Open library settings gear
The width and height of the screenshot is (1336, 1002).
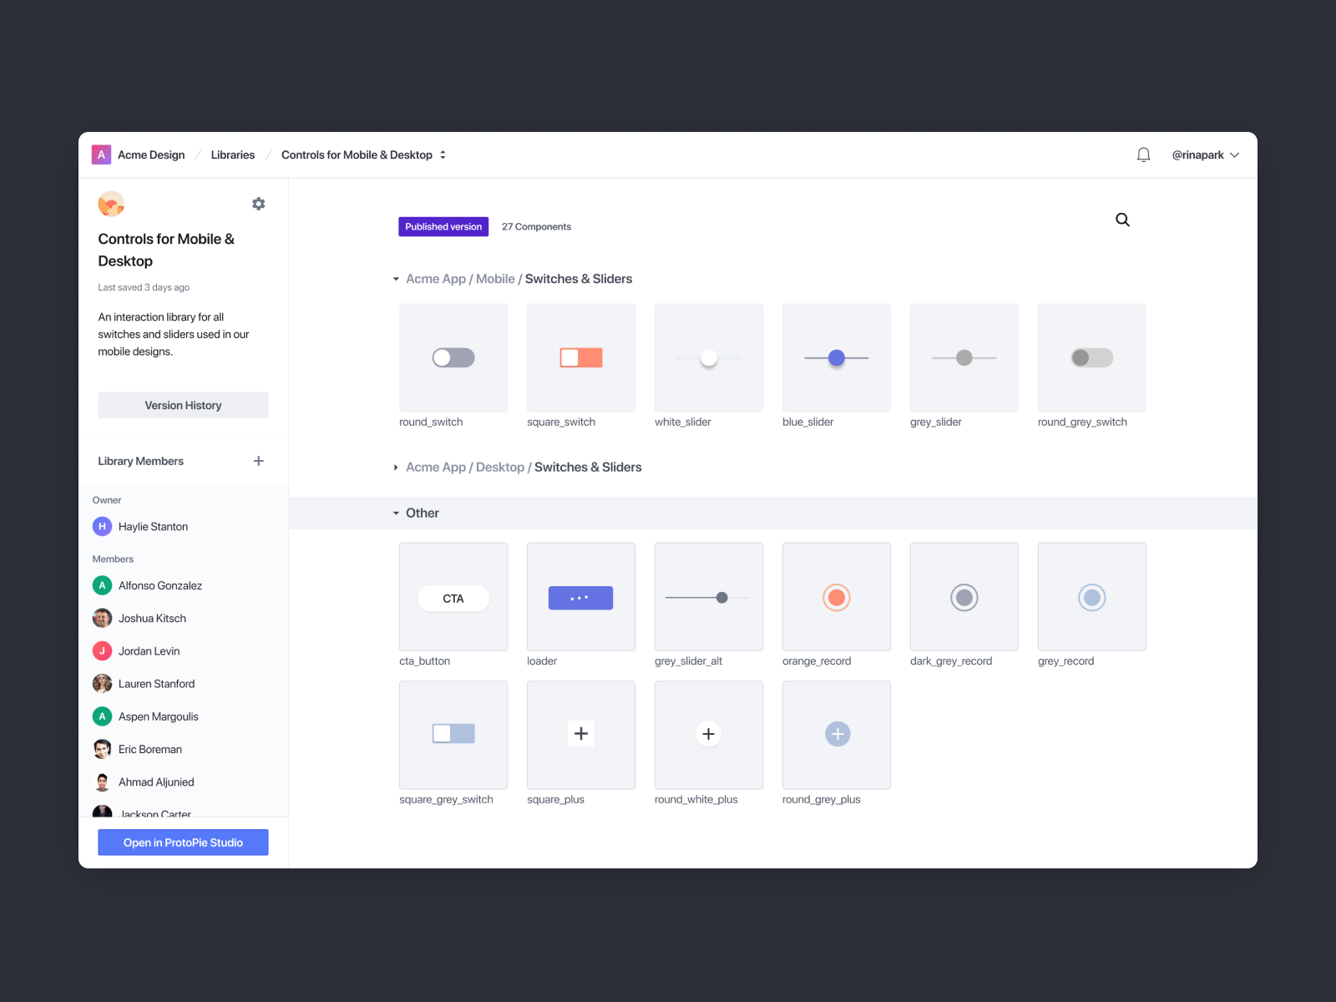click(259, 204)
